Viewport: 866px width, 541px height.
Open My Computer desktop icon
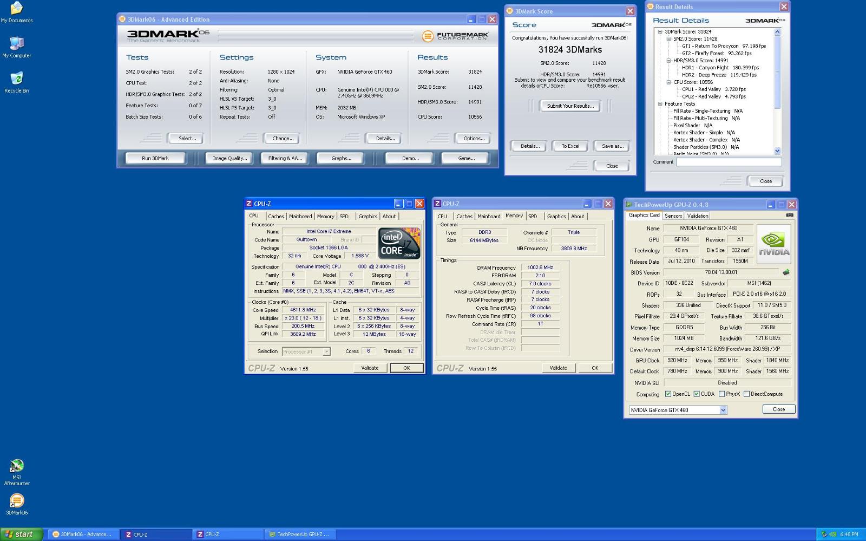tap(16, 47)
